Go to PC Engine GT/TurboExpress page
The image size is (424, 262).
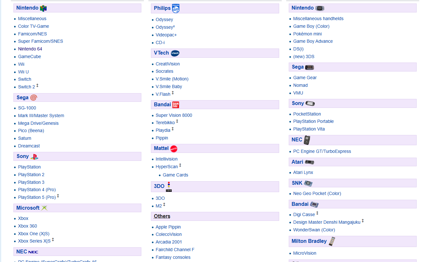(322, 151)
